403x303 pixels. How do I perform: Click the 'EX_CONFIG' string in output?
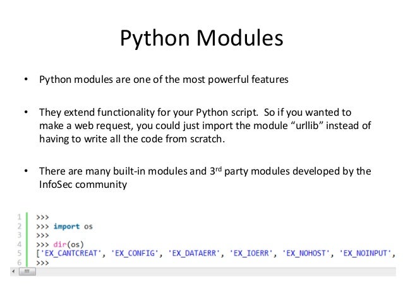pos(135,253)
